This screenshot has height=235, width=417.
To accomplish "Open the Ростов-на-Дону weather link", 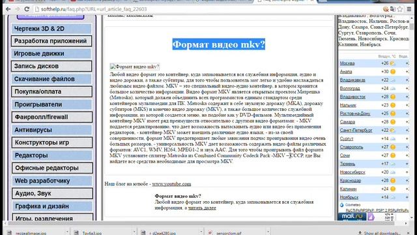I will coord(355,114).
